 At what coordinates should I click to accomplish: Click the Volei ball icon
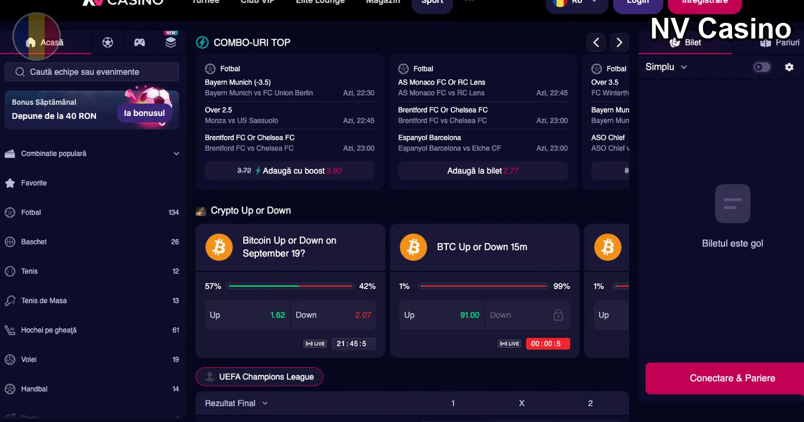pos(10,360)
